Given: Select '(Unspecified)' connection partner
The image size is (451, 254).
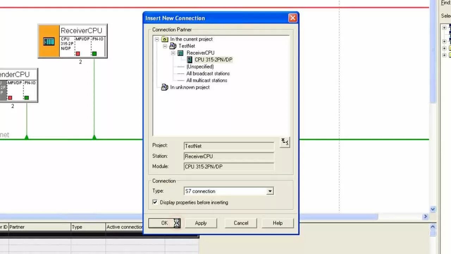Looking at the screenshot, I should click(200, 67).
